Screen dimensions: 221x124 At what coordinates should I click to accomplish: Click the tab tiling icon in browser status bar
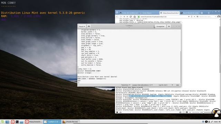[x=183, y=112]
